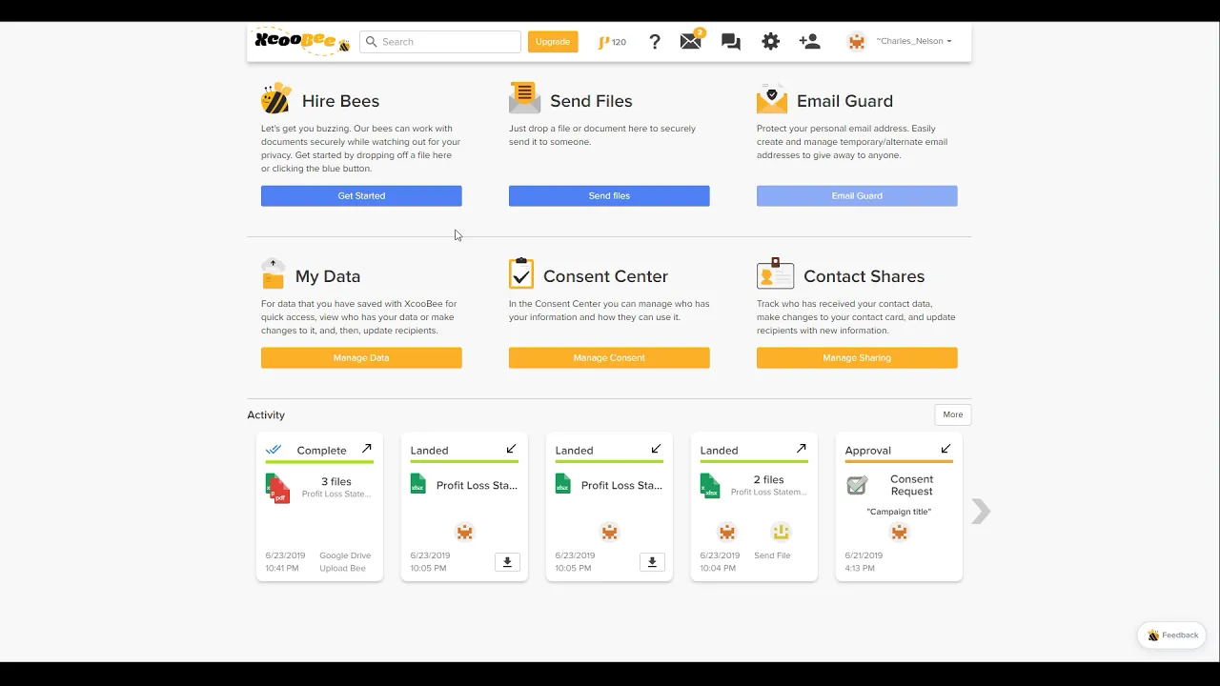
Task: Click the Manage Data button
Action: 361,357
